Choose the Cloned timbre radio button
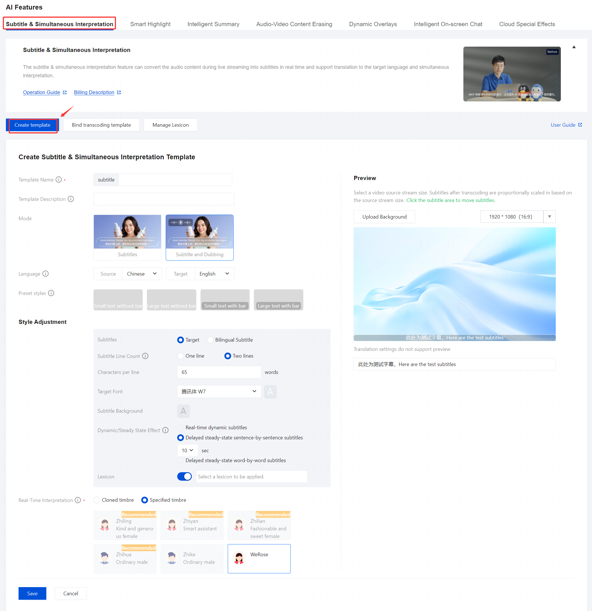Viewport: 592px width, 611px height. pos(97,500)
